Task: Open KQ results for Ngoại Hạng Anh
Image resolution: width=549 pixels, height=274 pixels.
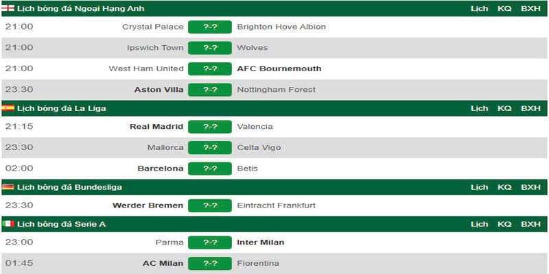Action: click(504, 9)
